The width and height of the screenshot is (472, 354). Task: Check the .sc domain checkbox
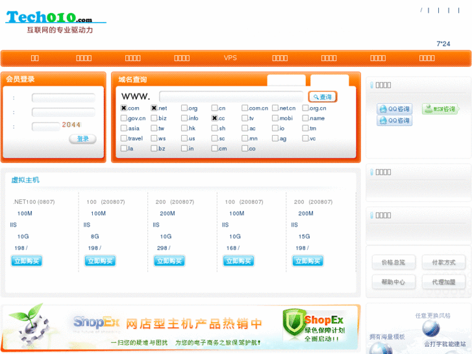coord(214,138)
